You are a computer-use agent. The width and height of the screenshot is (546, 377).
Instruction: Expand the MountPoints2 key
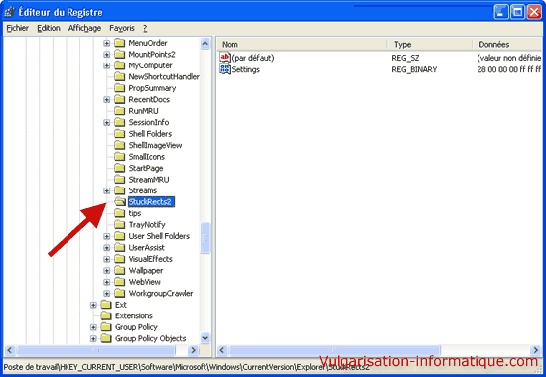107,55
